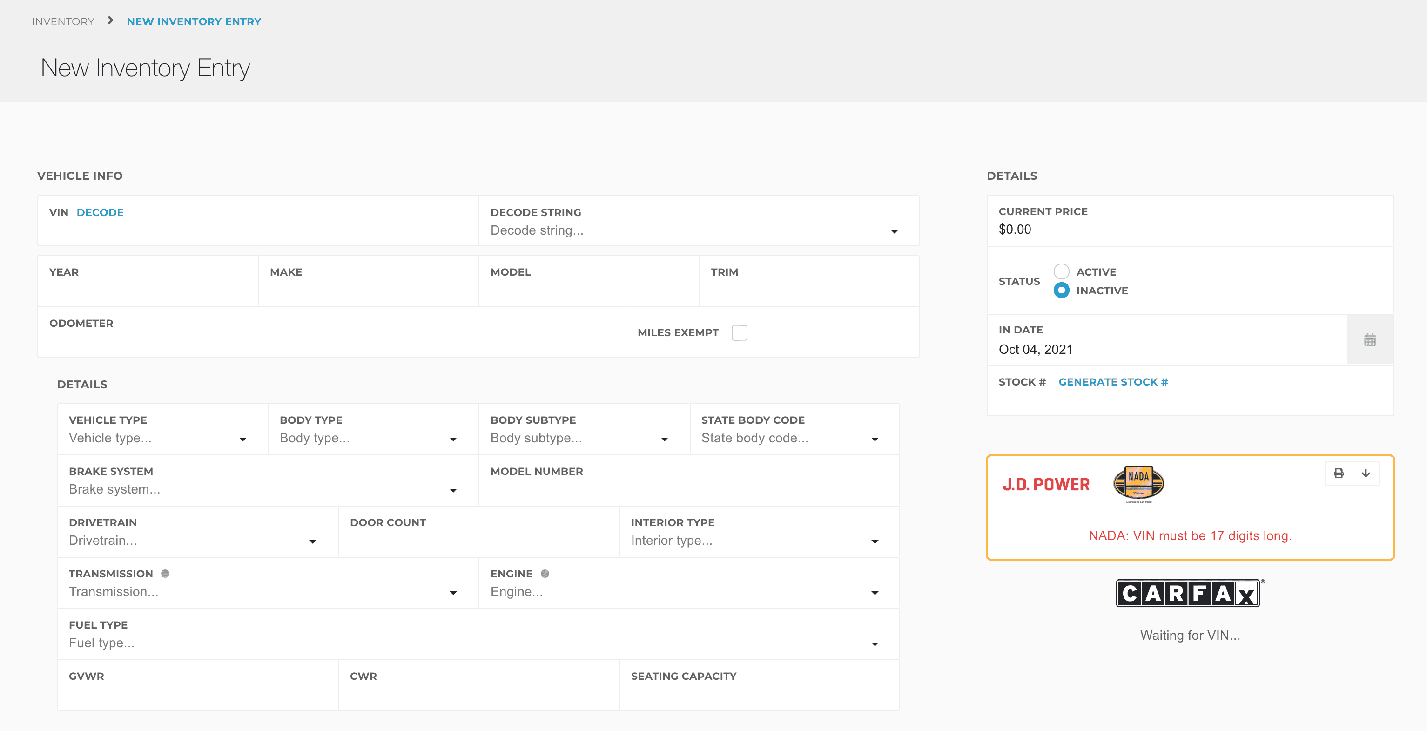Go to Inventory breadcrumb
1427x731 pixels.
(63, 21)
